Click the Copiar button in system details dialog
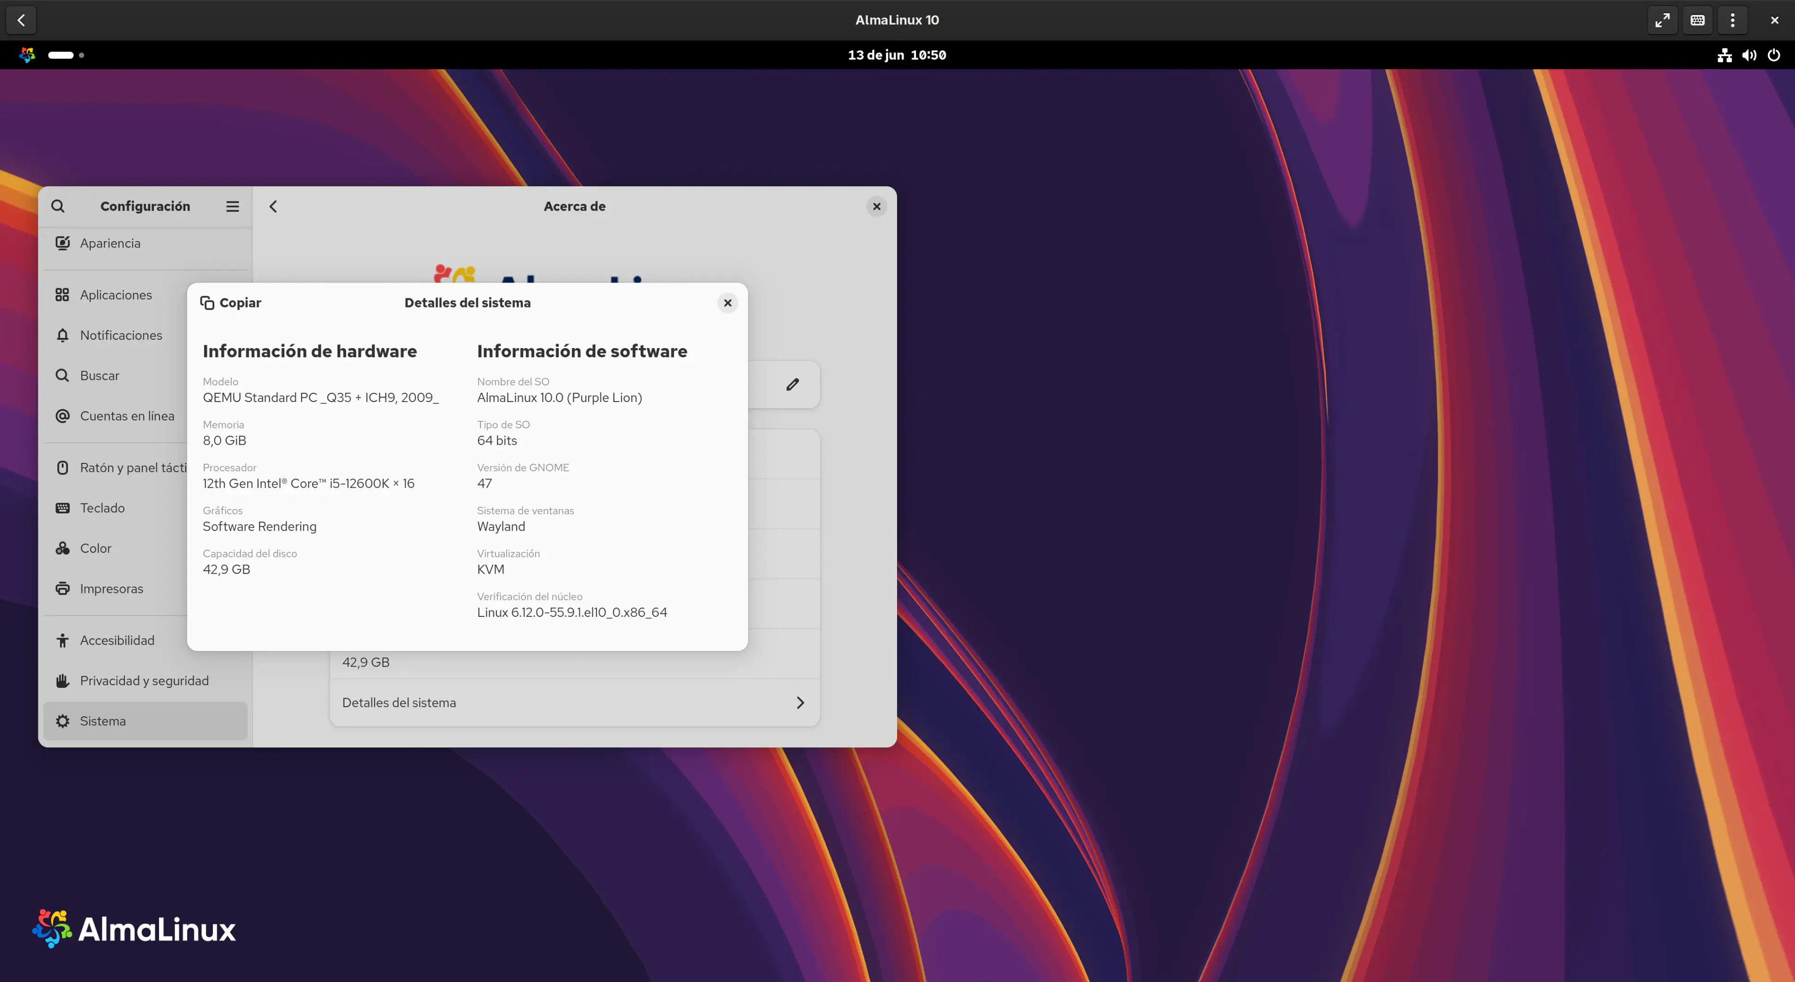The image size is (1795, 982). [x=230, y=302]
